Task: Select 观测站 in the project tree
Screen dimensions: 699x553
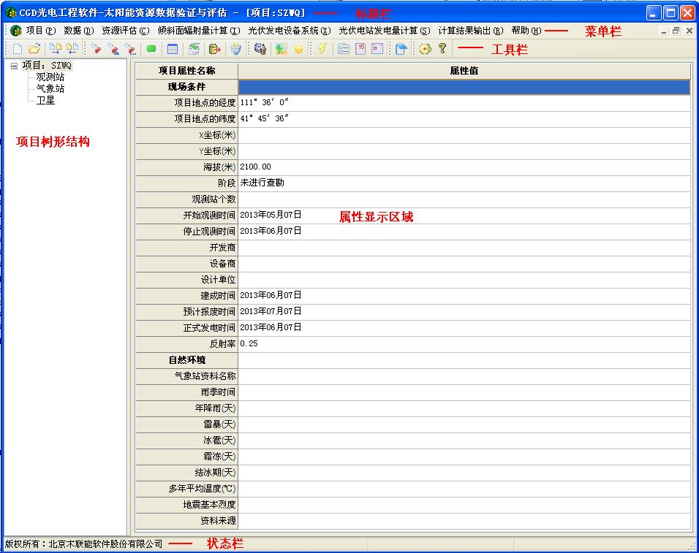Action: click(x=50, y=77)
